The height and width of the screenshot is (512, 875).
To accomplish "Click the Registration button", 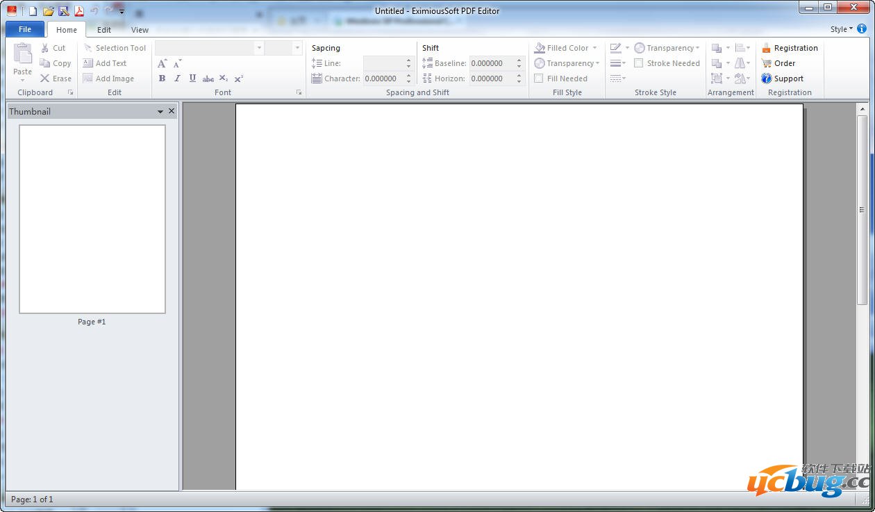I will pos(790,47).
